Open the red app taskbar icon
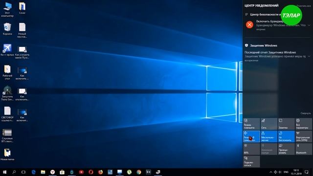313x176 pixels. [x=81, y=172]
